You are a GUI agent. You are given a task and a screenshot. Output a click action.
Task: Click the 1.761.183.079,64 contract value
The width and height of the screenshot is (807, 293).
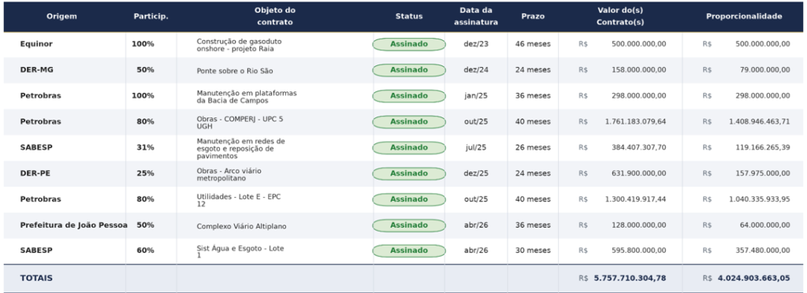click(x=636, y=122)
